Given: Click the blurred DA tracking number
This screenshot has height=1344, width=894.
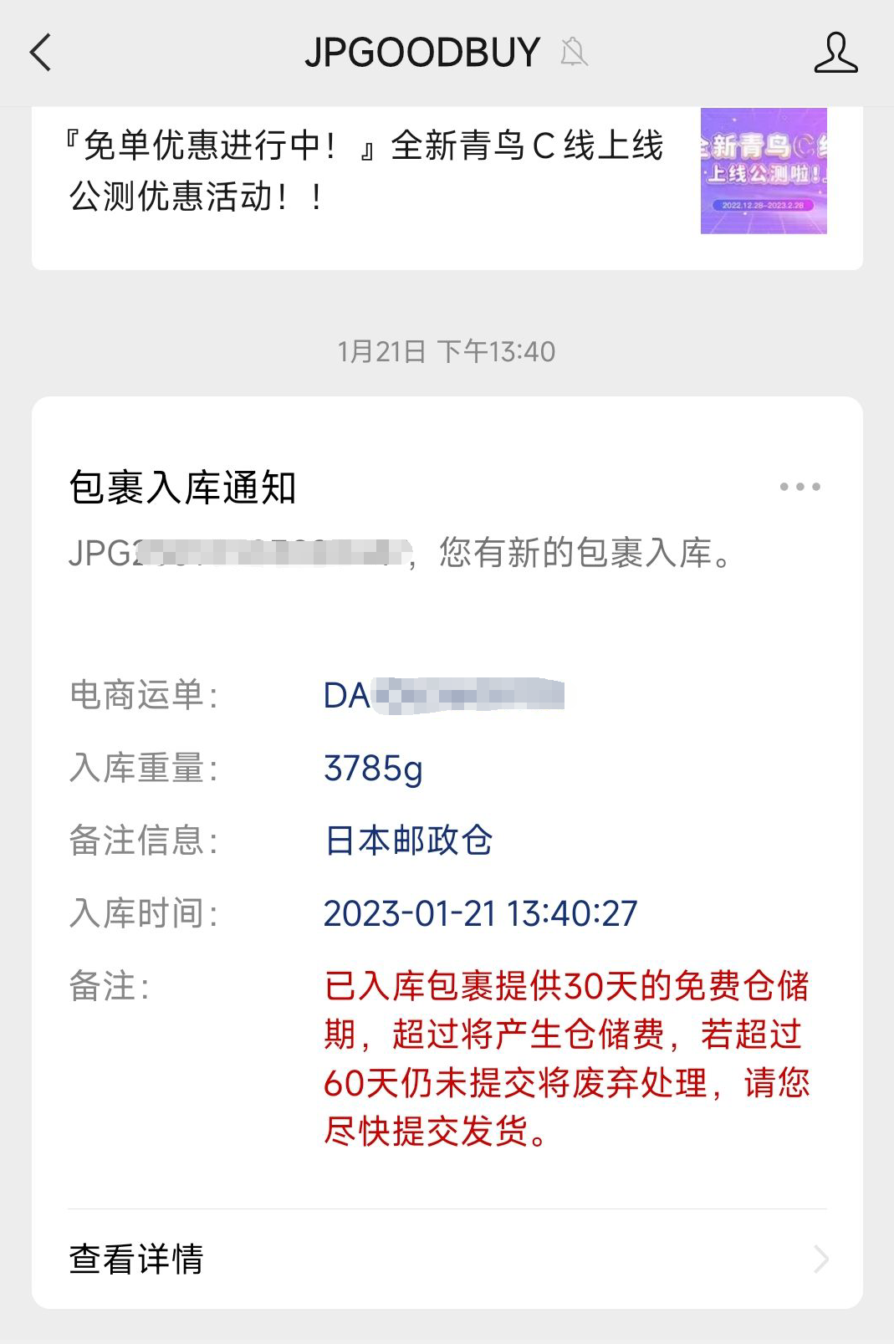Looking at the screenshot, I should pos(444,696).
